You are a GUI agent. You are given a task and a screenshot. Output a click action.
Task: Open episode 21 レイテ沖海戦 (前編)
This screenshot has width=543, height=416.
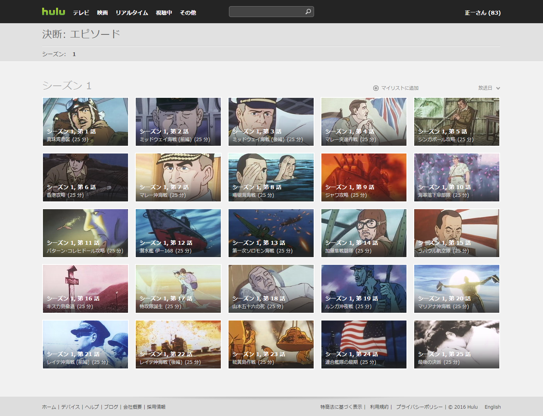click(x=85, y=344)
